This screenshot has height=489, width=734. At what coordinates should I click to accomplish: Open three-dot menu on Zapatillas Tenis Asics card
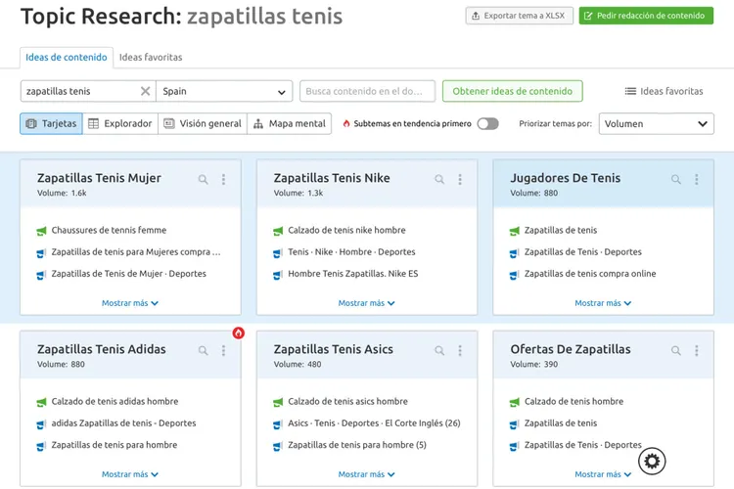(x=460, y=350)
